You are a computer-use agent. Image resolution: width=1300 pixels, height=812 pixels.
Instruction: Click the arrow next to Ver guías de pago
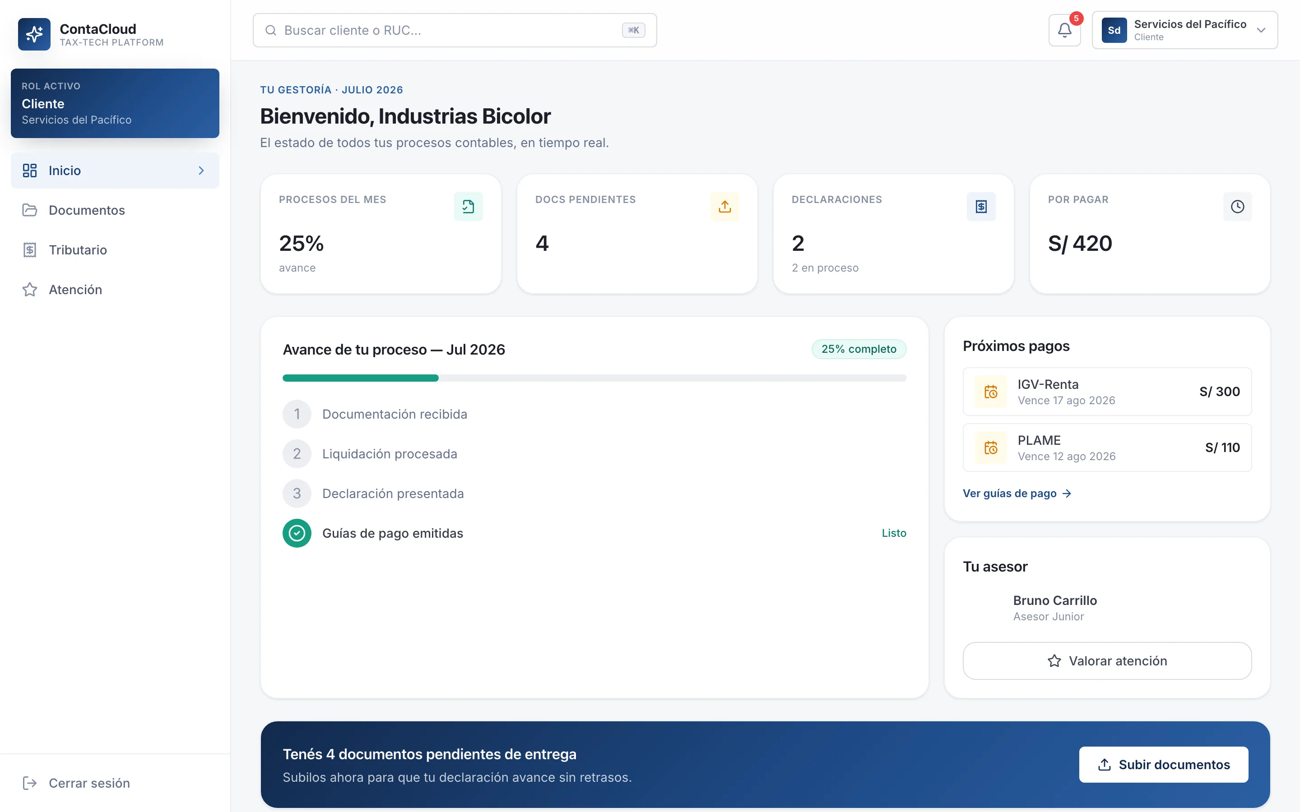(1067, 494)
